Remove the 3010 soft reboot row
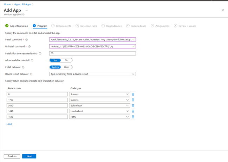 (x=133, y=105)
